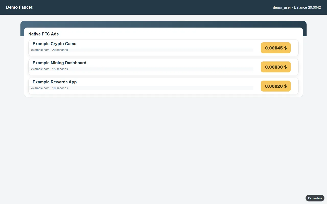
Task: Open the Example Mining Dashboard ad
Action: click(60, 63)
